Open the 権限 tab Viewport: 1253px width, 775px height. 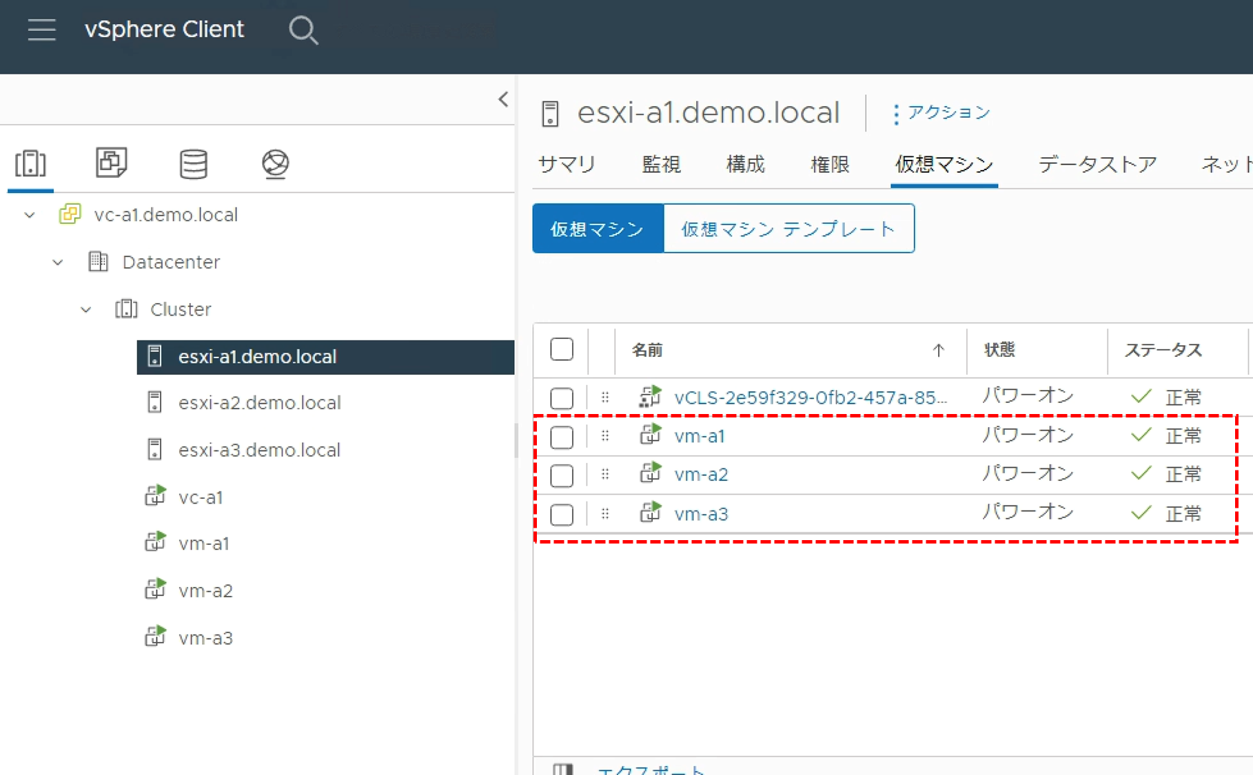pyautogui.click(x=830, y=165)
